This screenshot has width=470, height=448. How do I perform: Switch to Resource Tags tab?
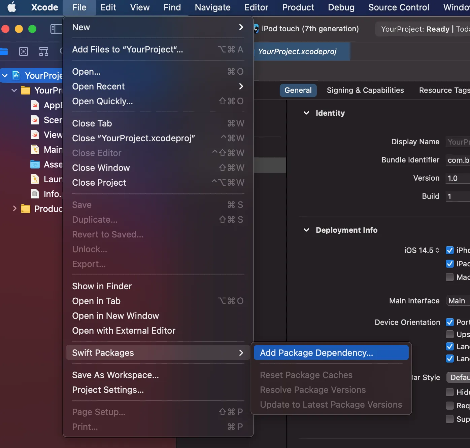444,90
